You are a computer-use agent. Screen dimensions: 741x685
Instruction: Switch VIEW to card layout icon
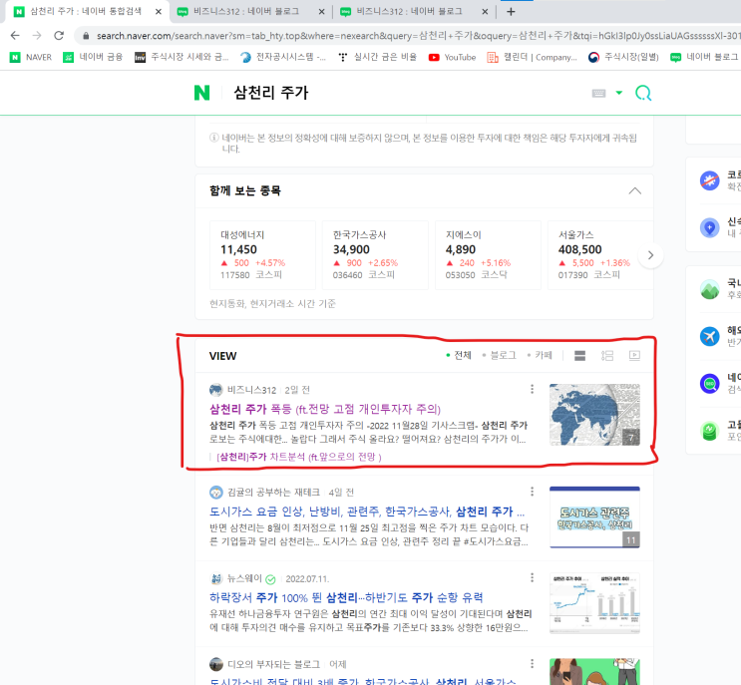579,355
